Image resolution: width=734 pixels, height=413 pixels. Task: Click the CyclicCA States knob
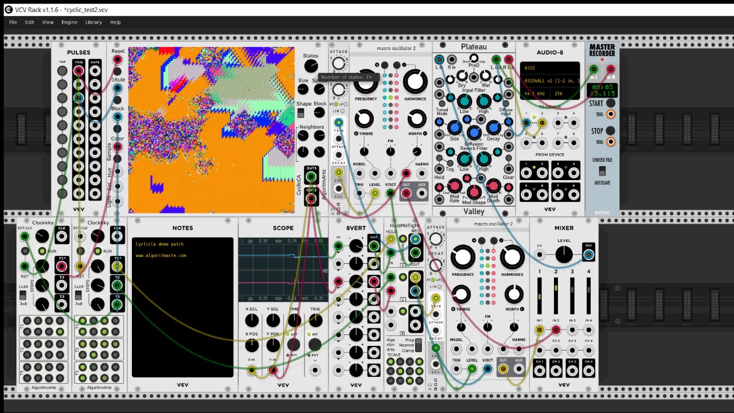point(311,66)
